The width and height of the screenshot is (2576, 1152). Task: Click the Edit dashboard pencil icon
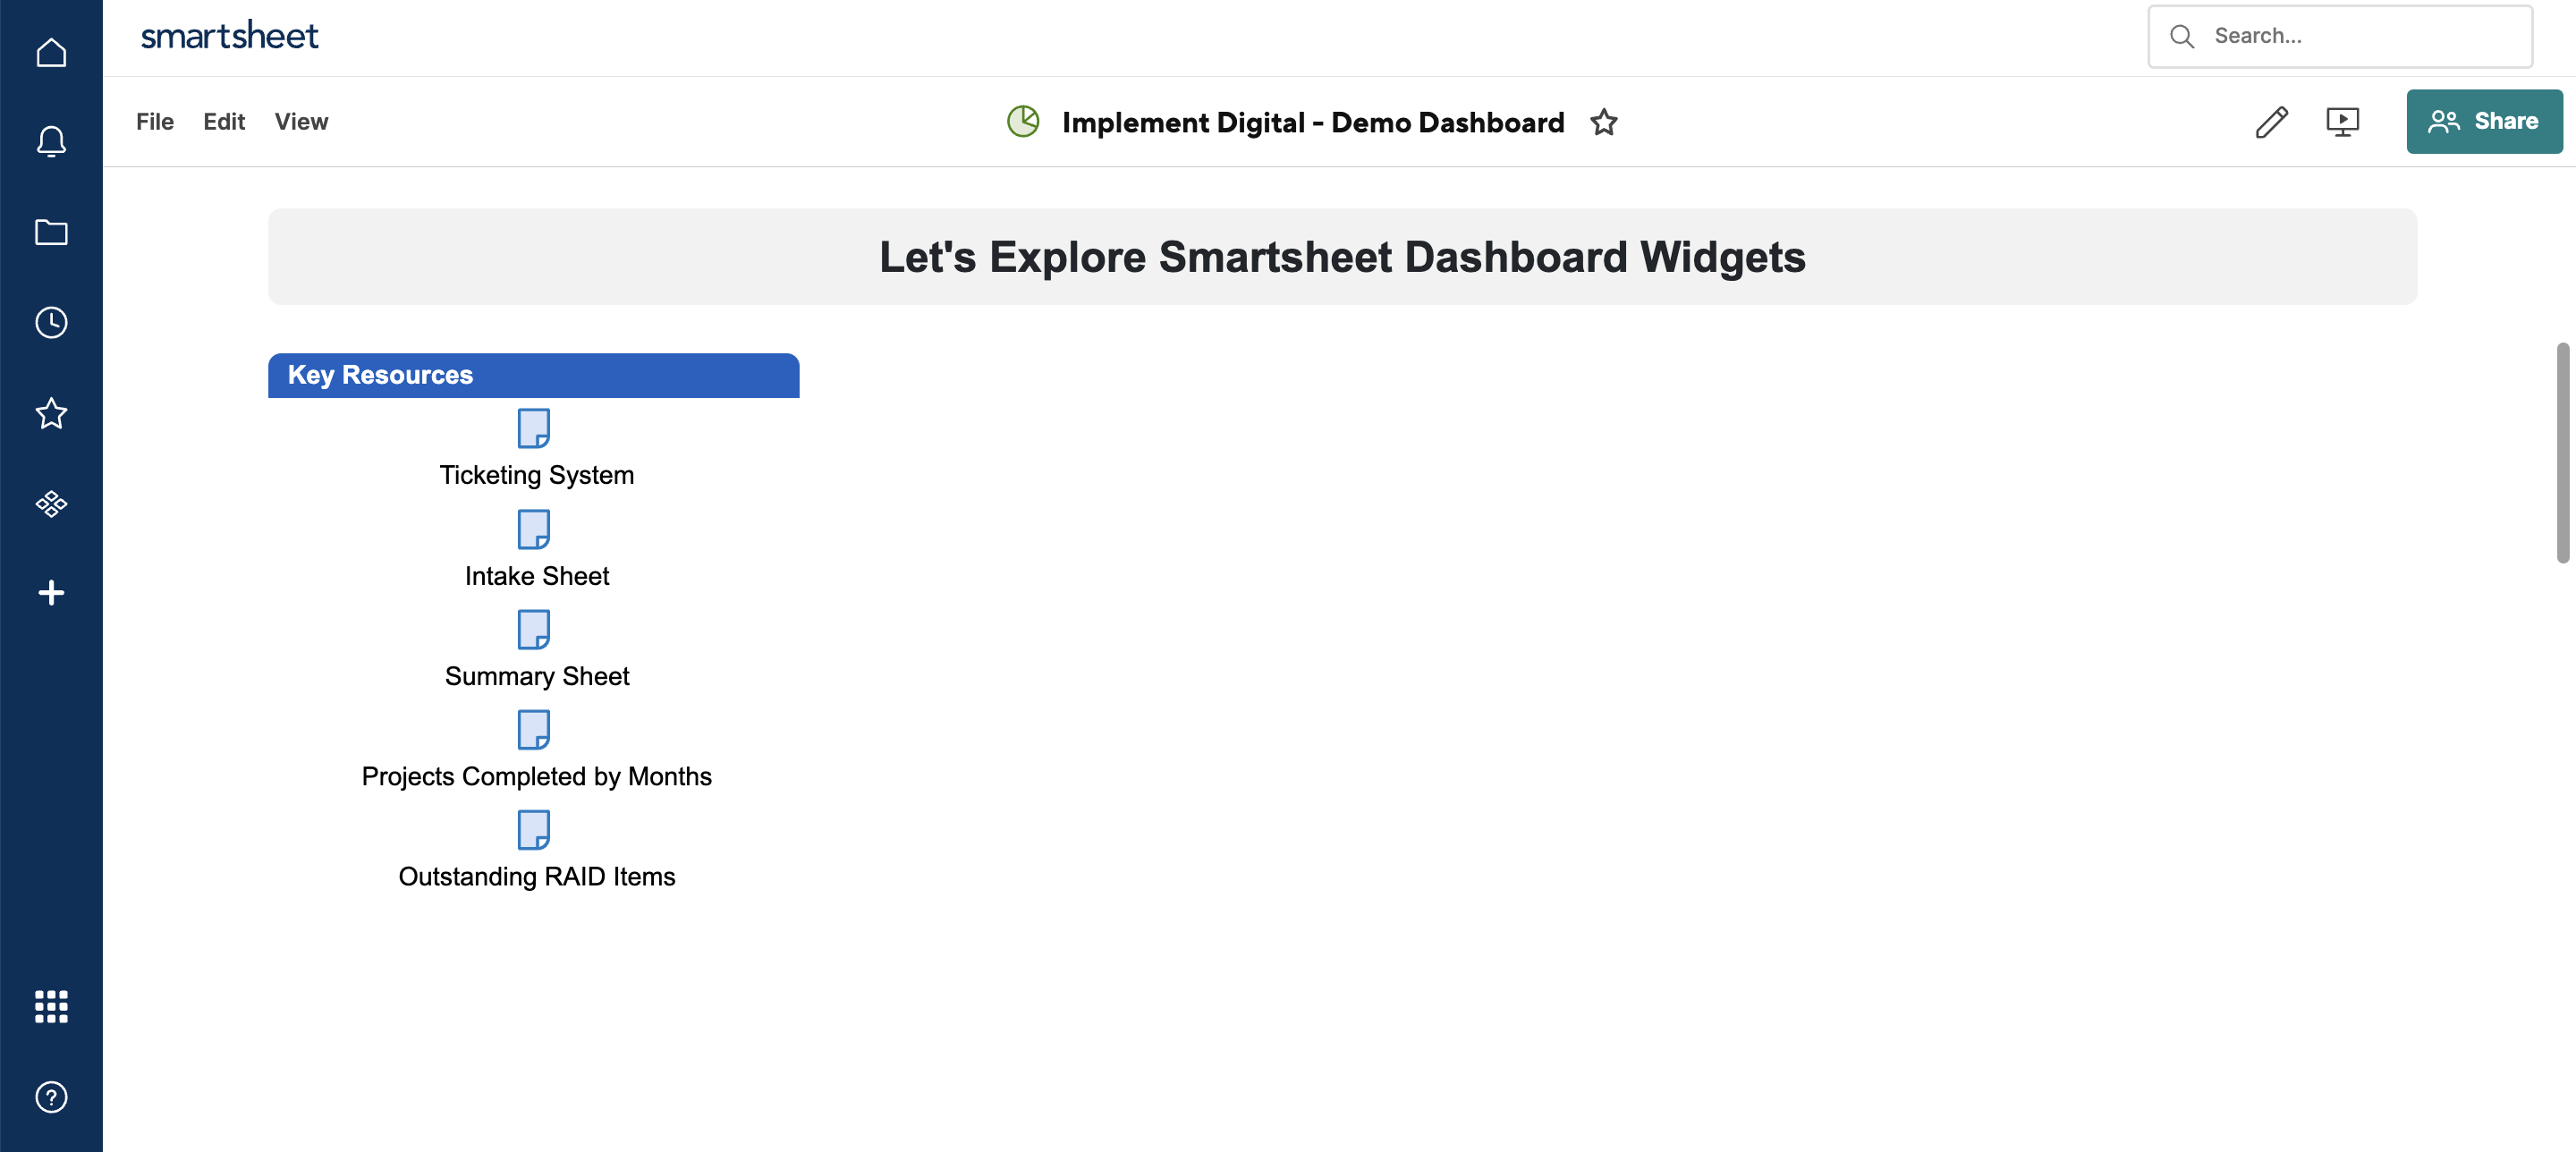tap(2271, 122)
